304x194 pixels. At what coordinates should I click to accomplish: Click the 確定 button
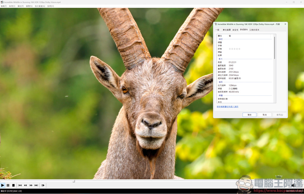[249, 115]
